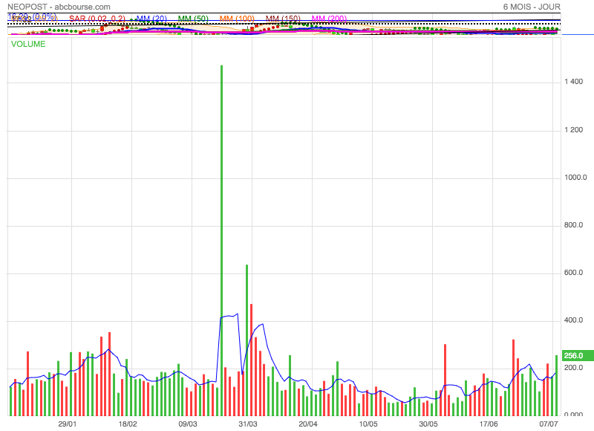Click the 09/03 date axis label
The width and height of the screenshot is (594, 431).
pyautogui.click(x=188, y=424)
